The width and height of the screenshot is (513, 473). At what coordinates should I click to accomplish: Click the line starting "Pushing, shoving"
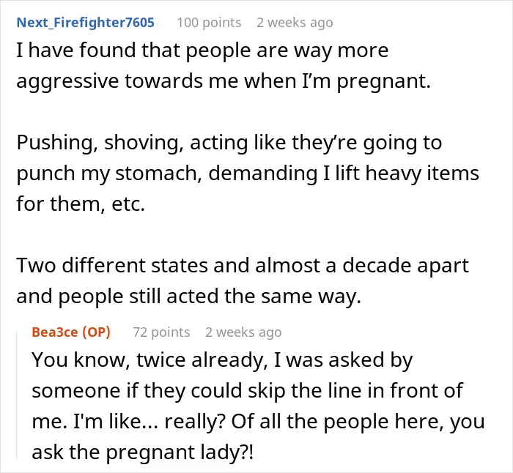(x=229, y=144)
